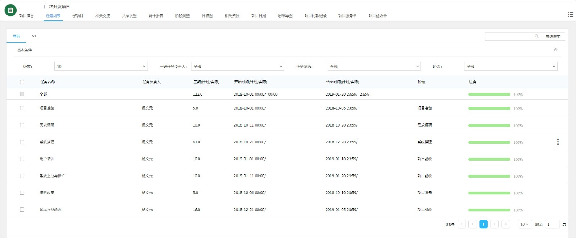This screenshot has height=238, width=576.
Task: Open the page size dropdown showing 10
Action: click(x=525, y=224)
